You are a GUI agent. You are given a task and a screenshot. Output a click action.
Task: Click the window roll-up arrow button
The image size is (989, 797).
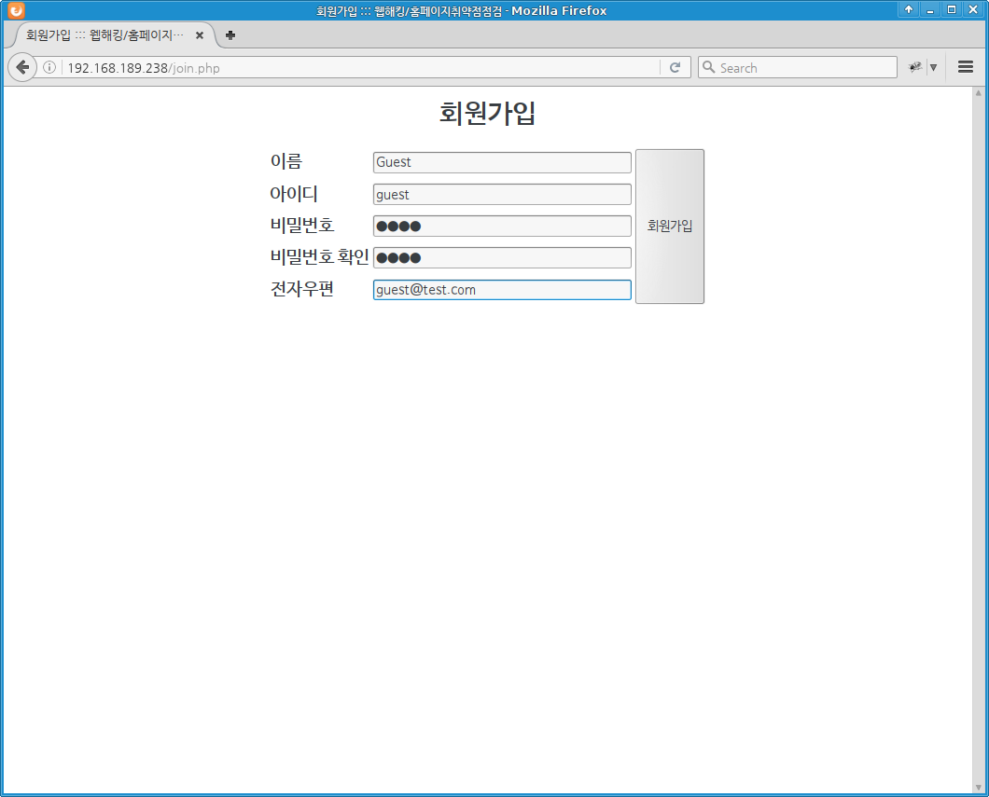(908, 9)
